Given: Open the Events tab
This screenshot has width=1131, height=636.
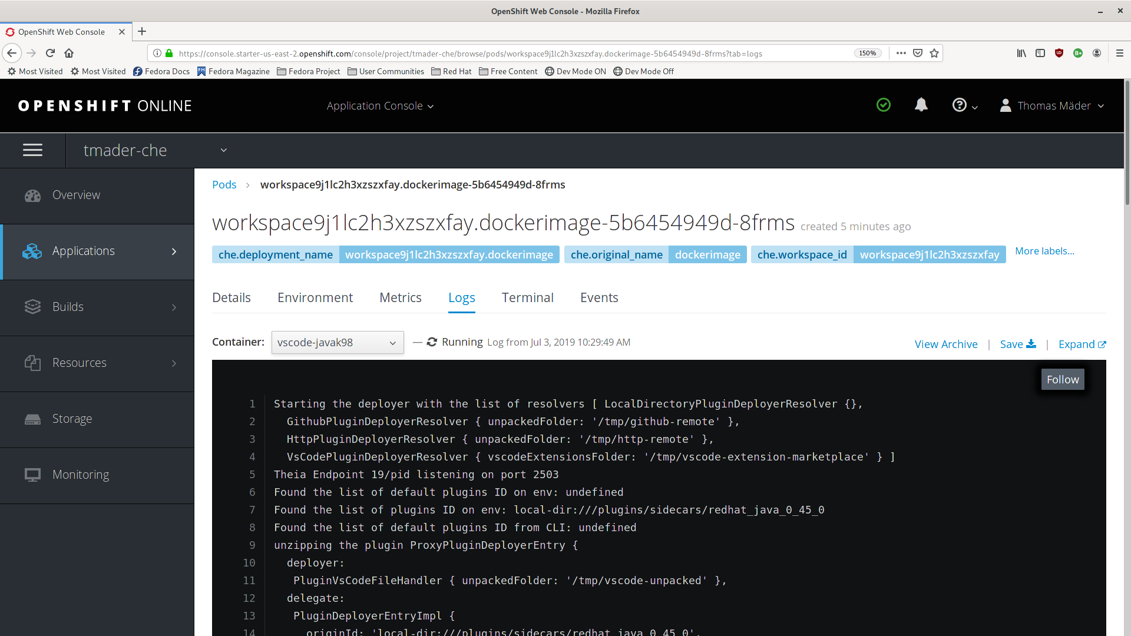Looking at the screenshot, I should point(599,297).
